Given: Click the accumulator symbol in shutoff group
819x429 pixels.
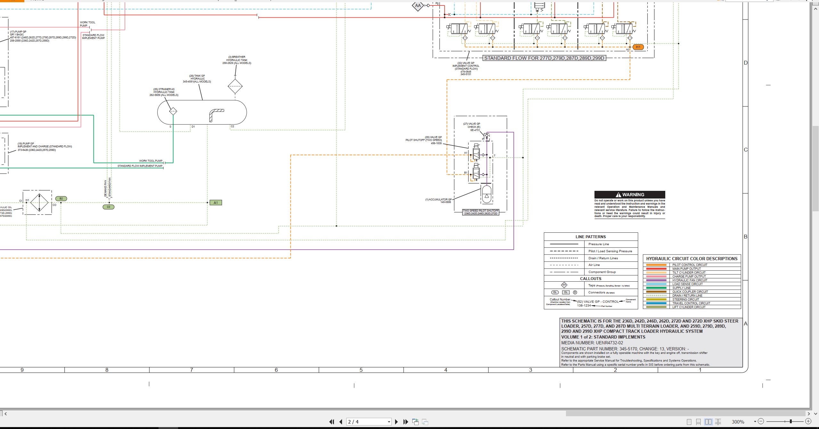Looking at the screenshot, I should [487, 194].
